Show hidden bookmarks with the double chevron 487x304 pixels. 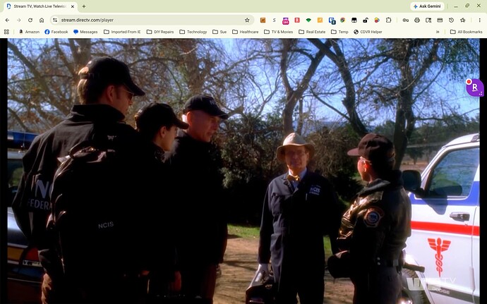click(x=438, y=32)
